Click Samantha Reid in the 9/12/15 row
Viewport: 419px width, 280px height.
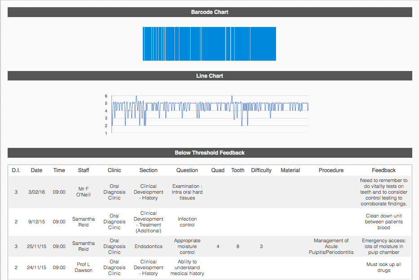click(x=83, y=222)
